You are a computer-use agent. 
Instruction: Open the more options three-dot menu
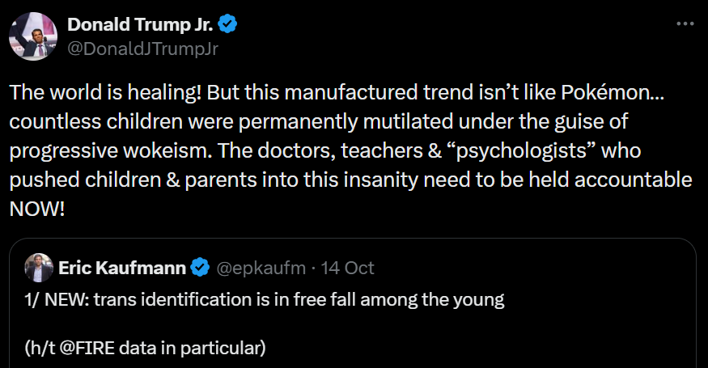pos(685,25)
